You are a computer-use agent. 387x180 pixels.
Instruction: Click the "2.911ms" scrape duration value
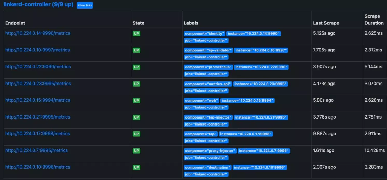pyautogui.click(x=373, y=134)
